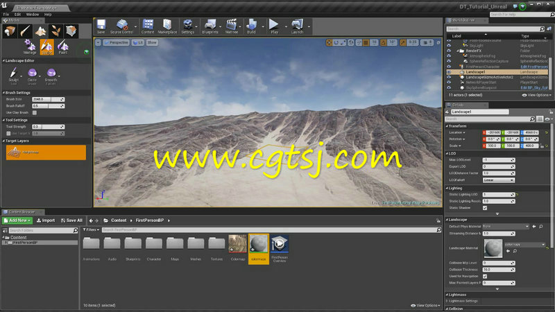Toggle Use Target Value checkbox

8,133
